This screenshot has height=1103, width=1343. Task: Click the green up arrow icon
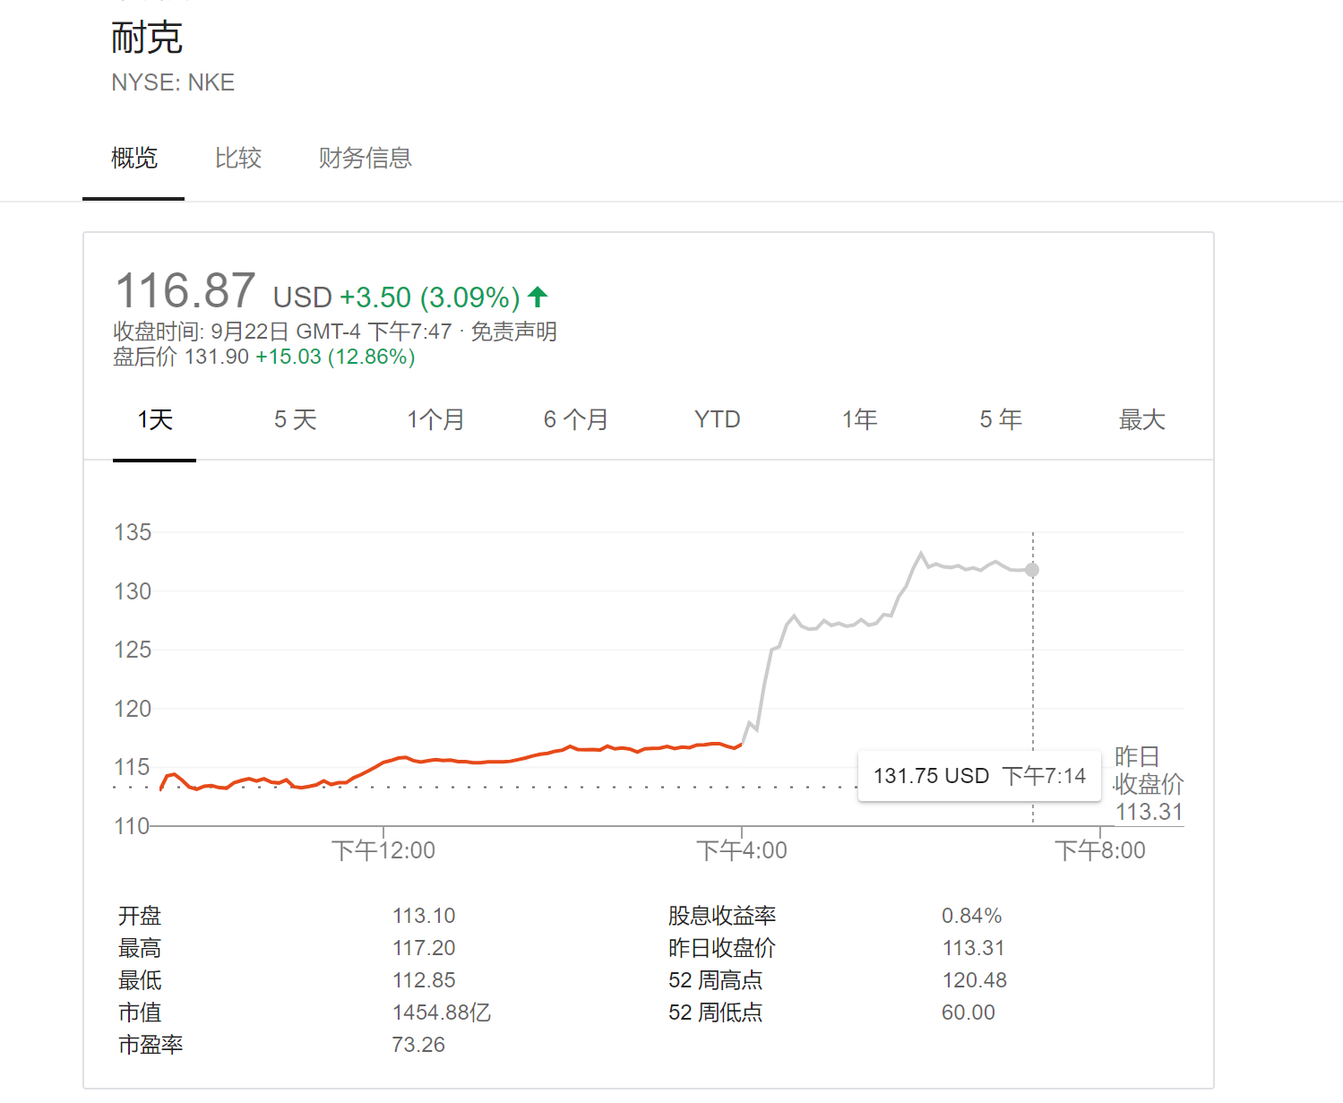coord(538,297)
